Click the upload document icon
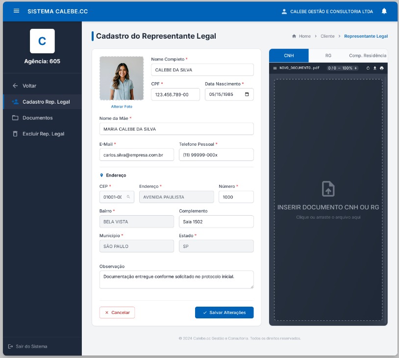This screenshot has height=358, width=399. (328, 189)
